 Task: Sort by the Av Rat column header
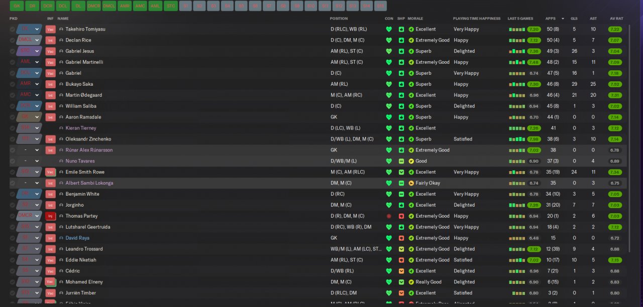[x=616, y=19]
